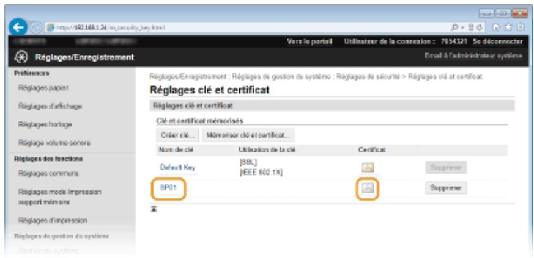Close the browser window
Screen dimensions: 534x258
tap(519, 14)
